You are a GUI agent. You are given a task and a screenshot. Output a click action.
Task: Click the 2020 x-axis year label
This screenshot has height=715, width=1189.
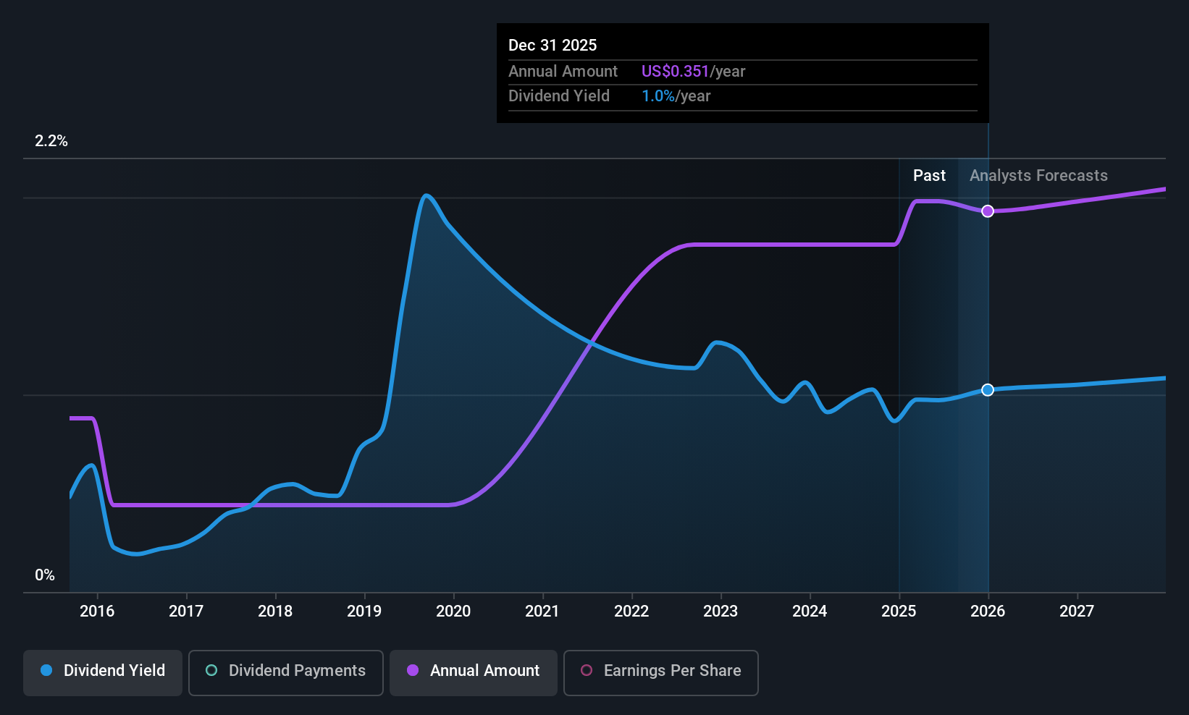tap(453, 612)
